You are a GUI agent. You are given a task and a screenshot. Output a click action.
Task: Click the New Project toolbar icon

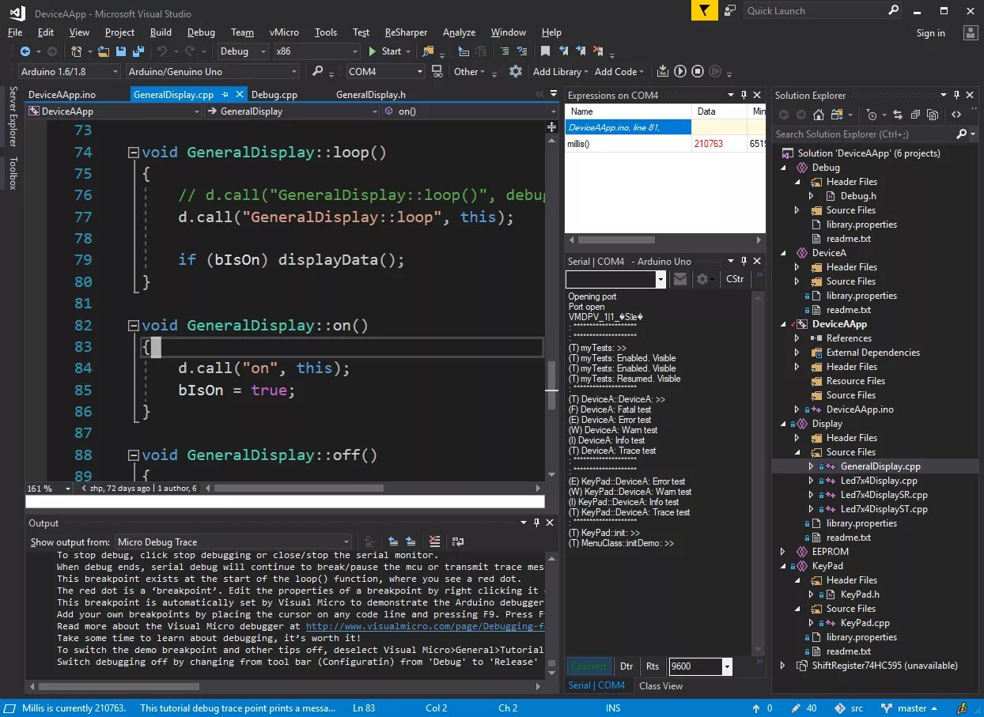(77, 51)
